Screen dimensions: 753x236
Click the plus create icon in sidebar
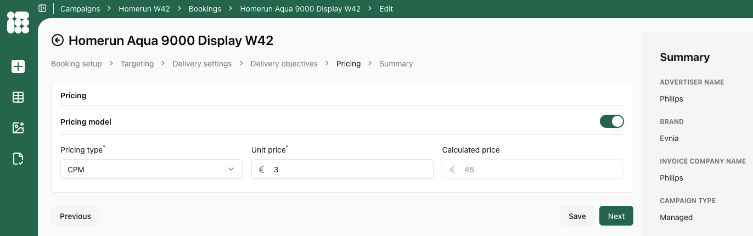(18, 66)
